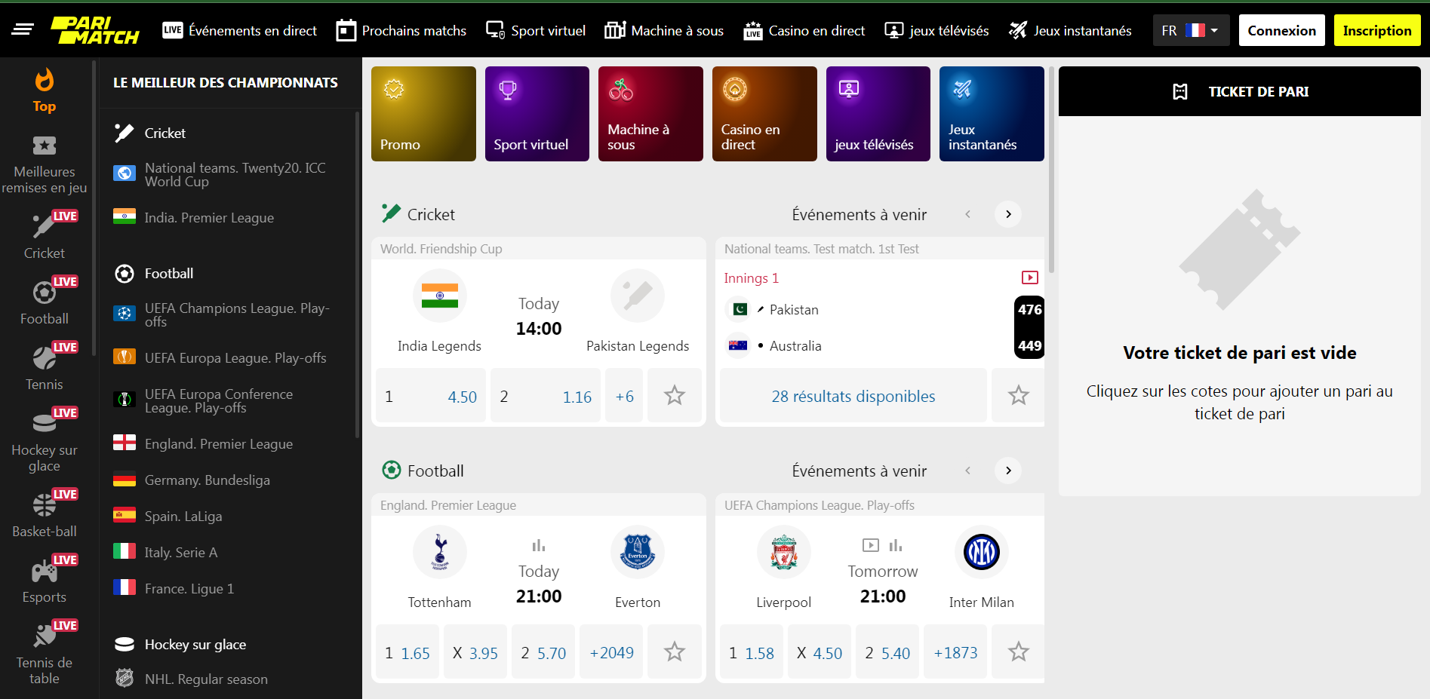Open the hamburger menu icon
Screen dimensions: 1430x699
(x=23, y=30)
